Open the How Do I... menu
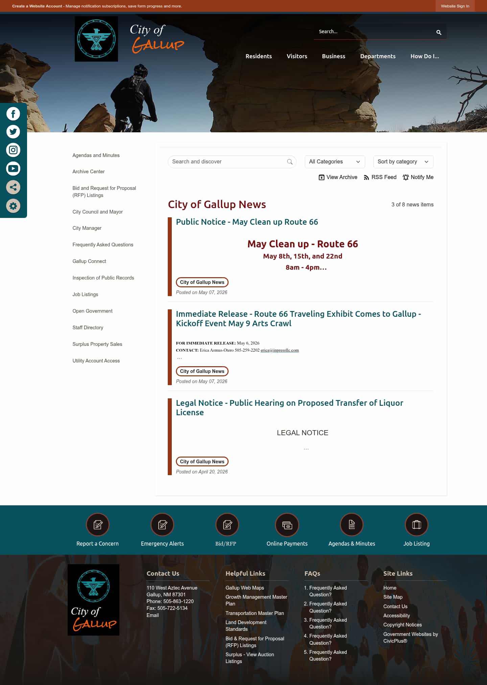This screenshot has width=487, height=685. click(x=425, y=56)
